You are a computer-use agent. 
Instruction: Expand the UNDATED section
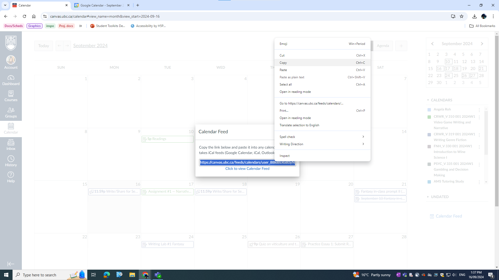pyautogui.click(x=439, y=197)
